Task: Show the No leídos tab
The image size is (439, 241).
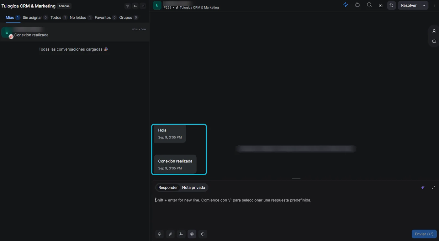Action: (x=81, y=18)
